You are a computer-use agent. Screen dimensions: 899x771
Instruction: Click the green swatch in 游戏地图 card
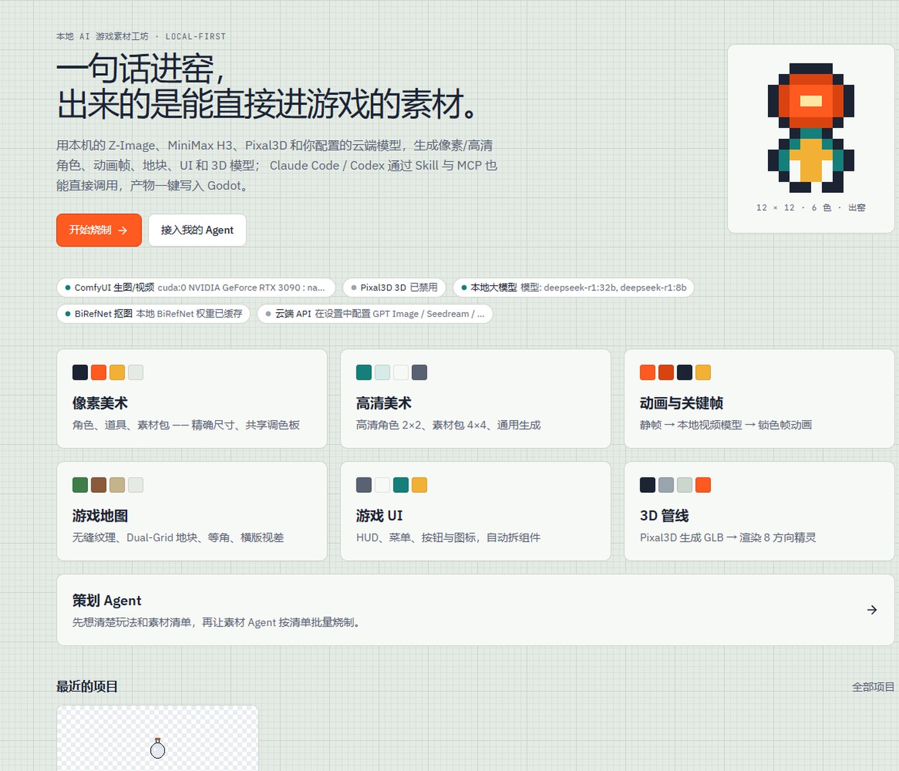(x=80, y=485)
